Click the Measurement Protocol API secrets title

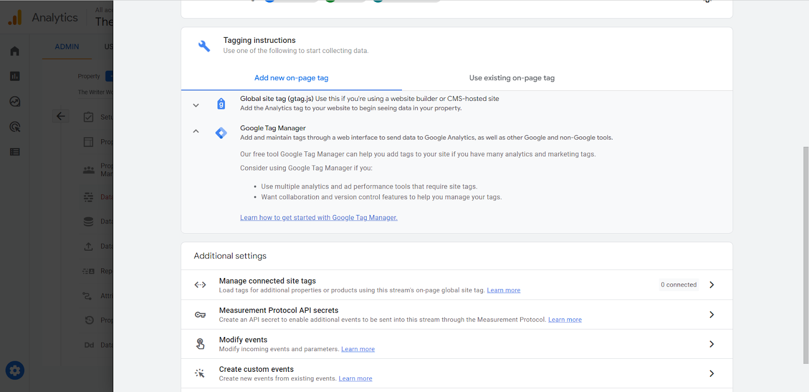[x=279, y=310]
